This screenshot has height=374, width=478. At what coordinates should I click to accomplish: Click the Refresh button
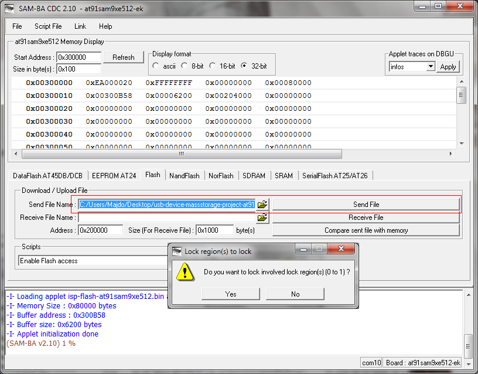pos(124,57)
